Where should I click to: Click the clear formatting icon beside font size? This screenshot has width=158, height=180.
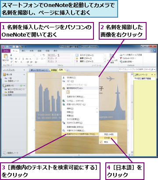pyautogui.click(x=43, y=55)
